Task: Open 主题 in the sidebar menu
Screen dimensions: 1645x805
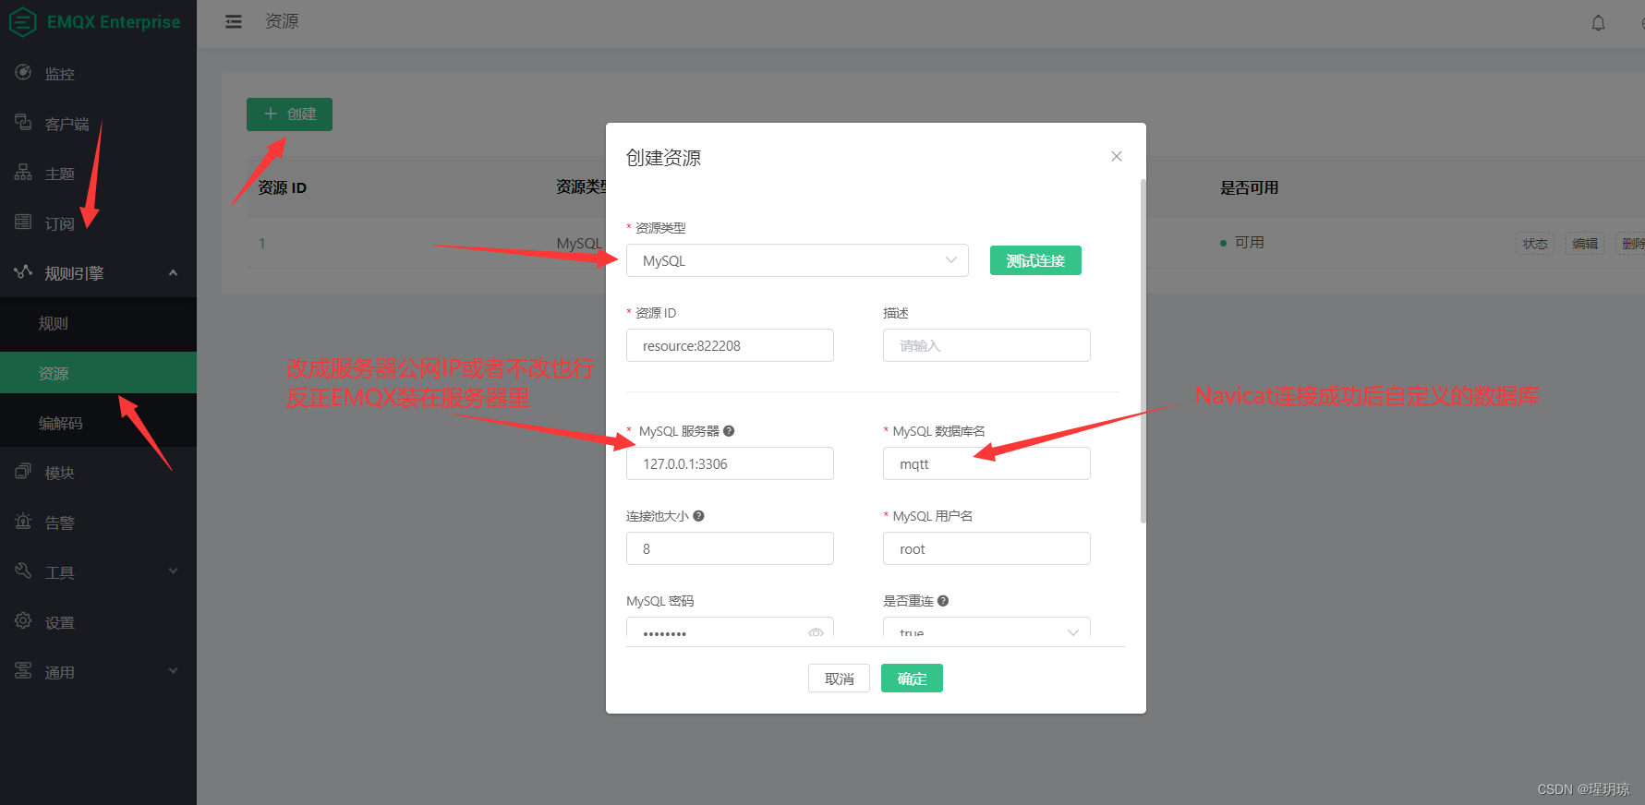Action: click(x=98, y=173)
